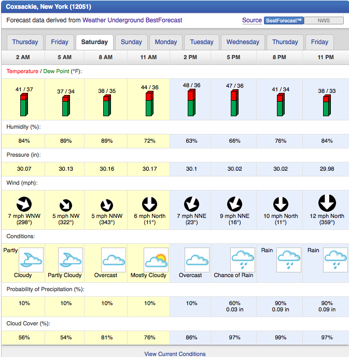Viewport: 349px width, 357px height.
Task: Click cloud cover value 99%
Action: pyautogui.click(x=281, y=337)
